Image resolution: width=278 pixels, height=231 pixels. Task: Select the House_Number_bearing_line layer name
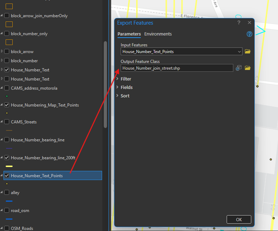point(38,140)
